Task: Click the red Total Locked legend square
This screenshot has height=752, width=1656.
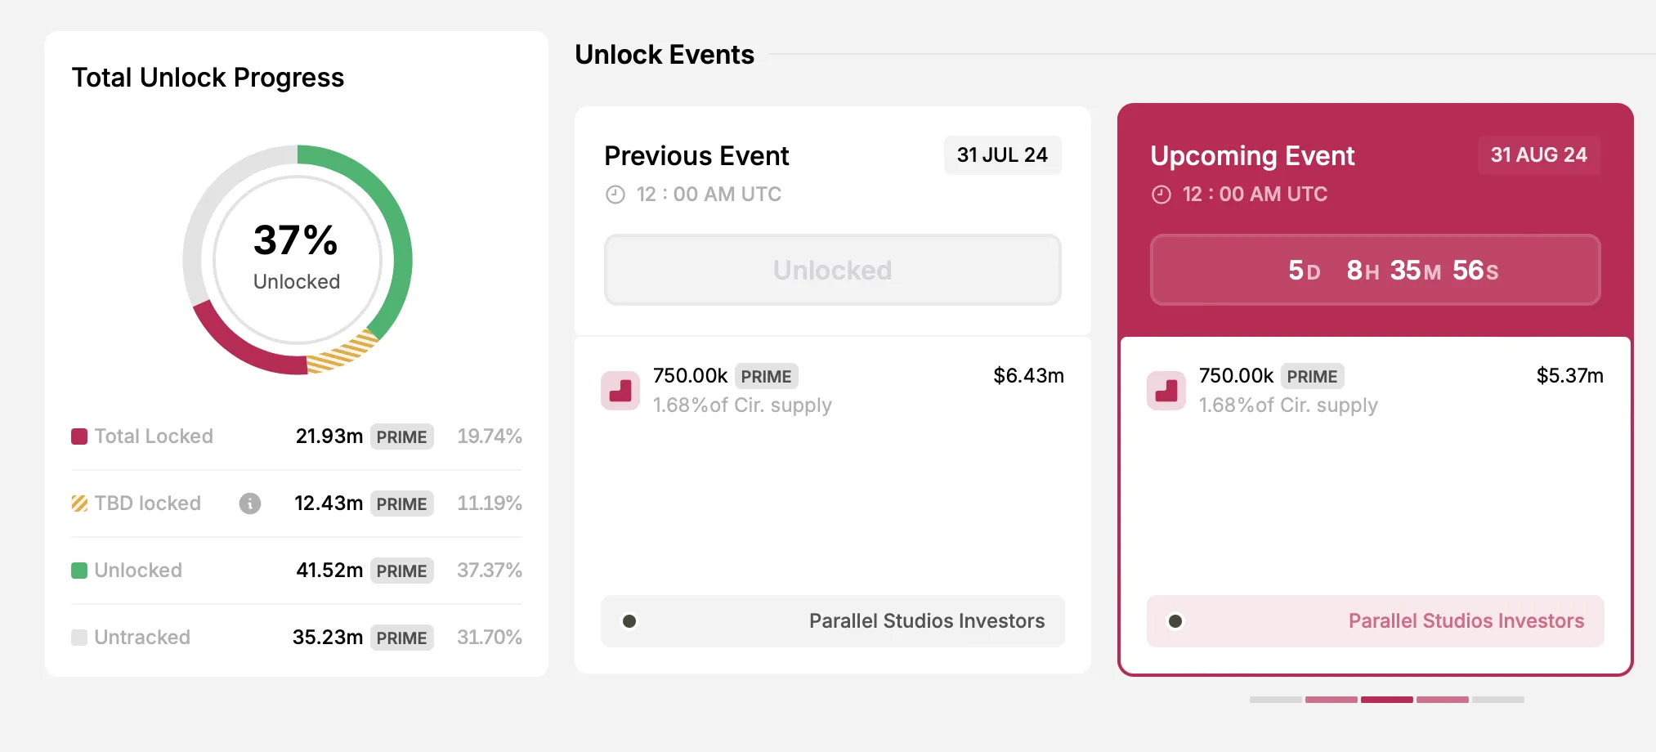Action: pos(79,436)
